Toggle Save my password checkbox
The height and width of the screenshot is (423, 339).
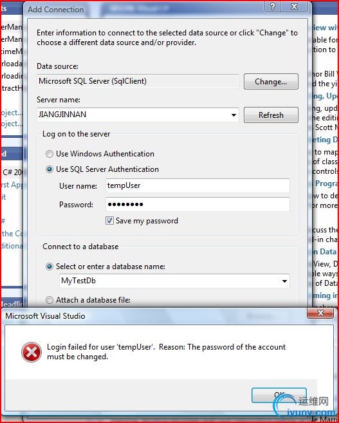point(109,221)
